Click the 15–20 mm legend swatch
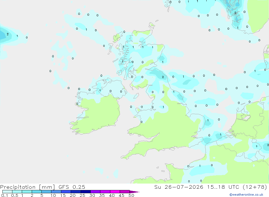Image resolution: width=269 pixels, height=197 pixels. click(66, 192)
